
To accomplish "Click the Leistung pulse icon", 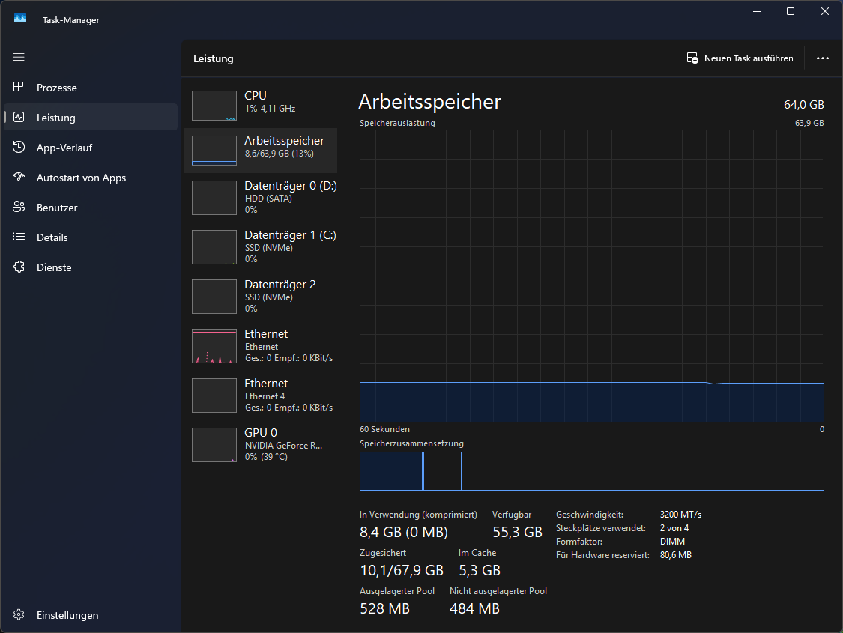I will point(19,117).
